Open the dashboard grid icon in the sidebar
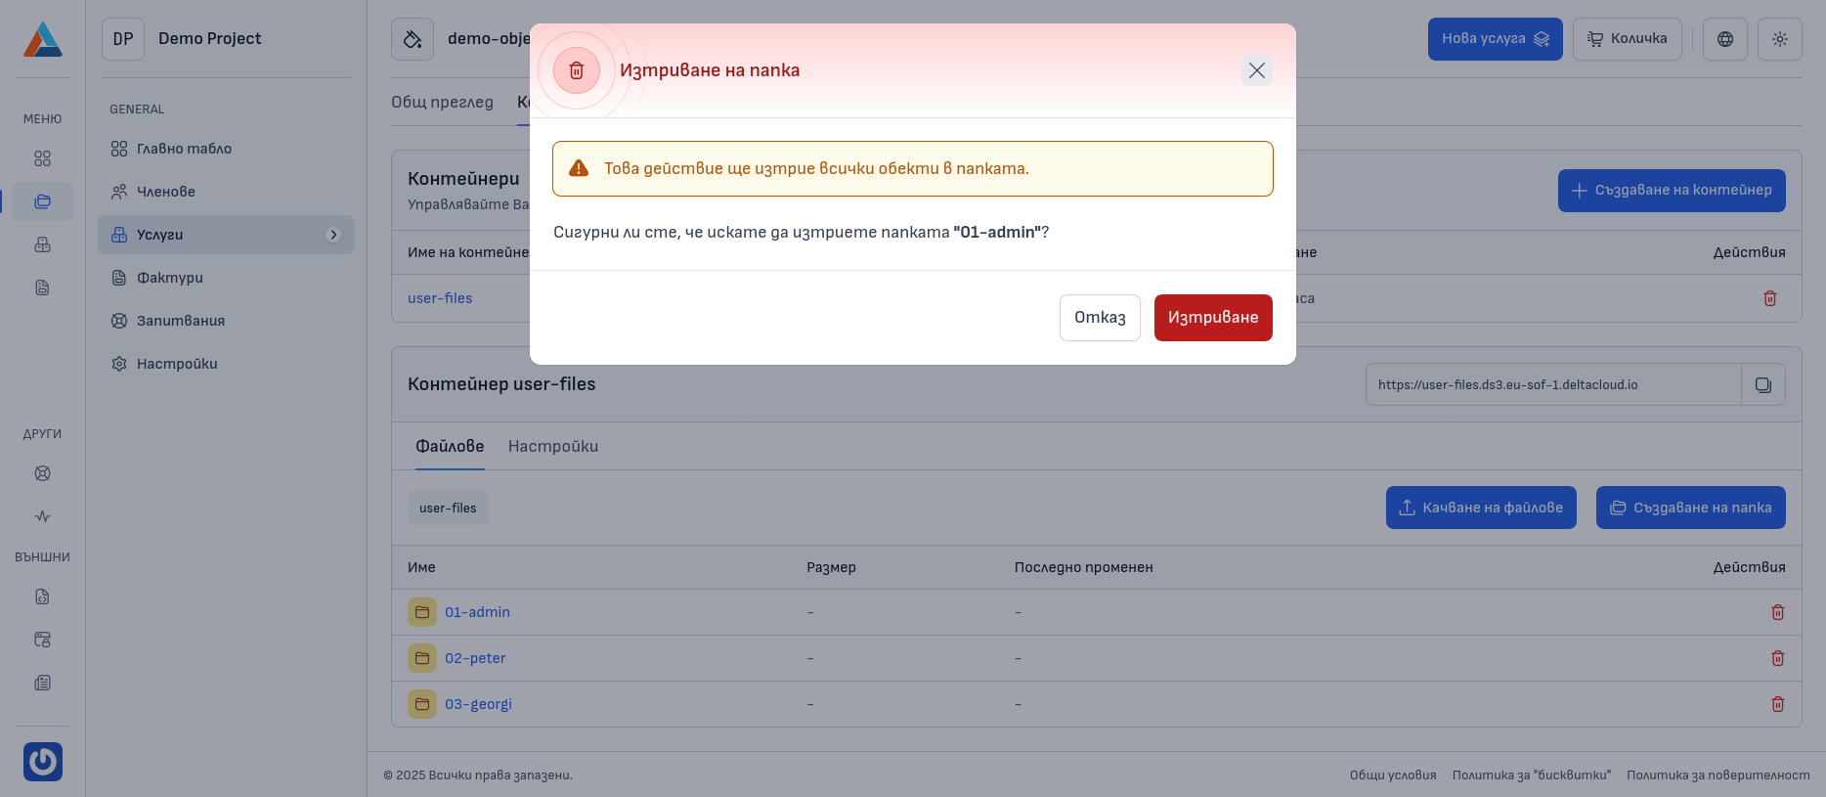This screenshot has width=1826, height=797. tap(42, 157)
